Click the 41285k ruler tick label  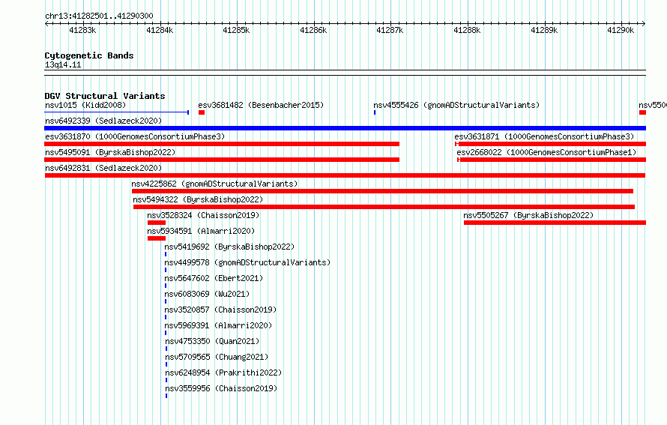tap(237, 30)
